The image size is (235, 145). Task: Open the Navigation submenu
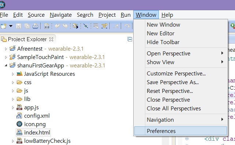(180, 120)
